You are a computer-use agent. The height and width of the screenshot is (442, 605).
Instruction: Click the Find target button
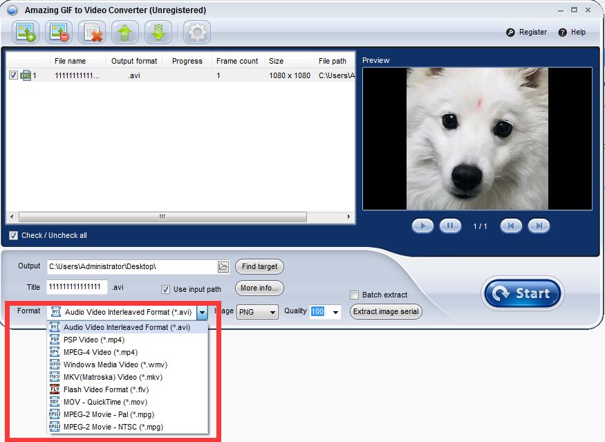point(259,266)
